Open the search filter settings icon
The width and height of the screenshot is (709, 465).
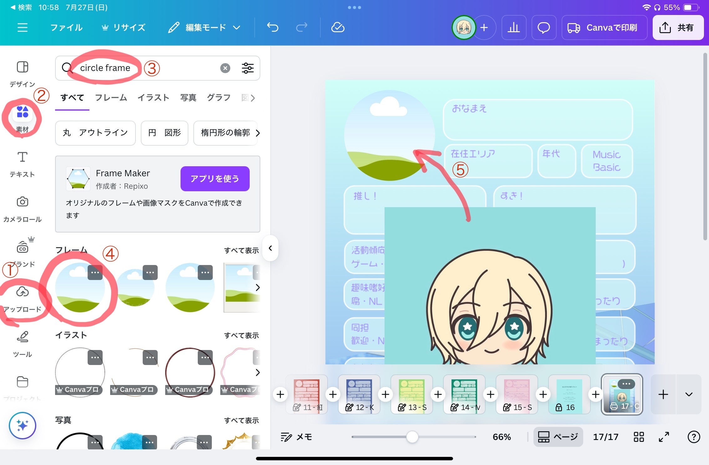[247, 68]
